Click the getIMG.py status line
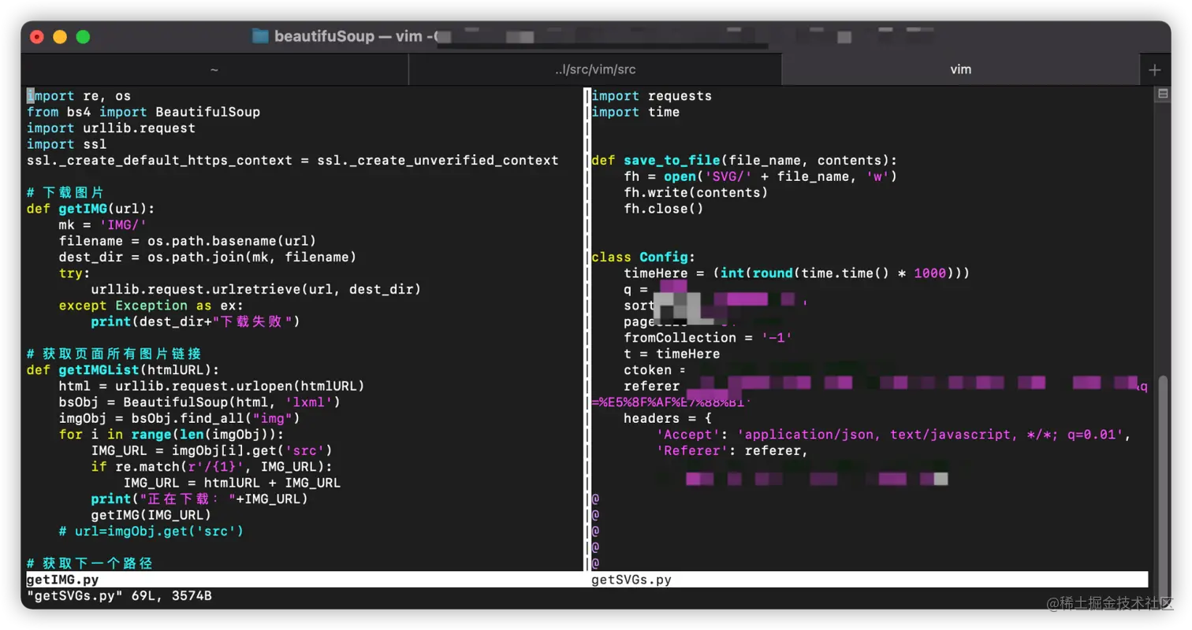This screenshot has width=1192, height=630. pyautogui.click(x=305, y=580)
